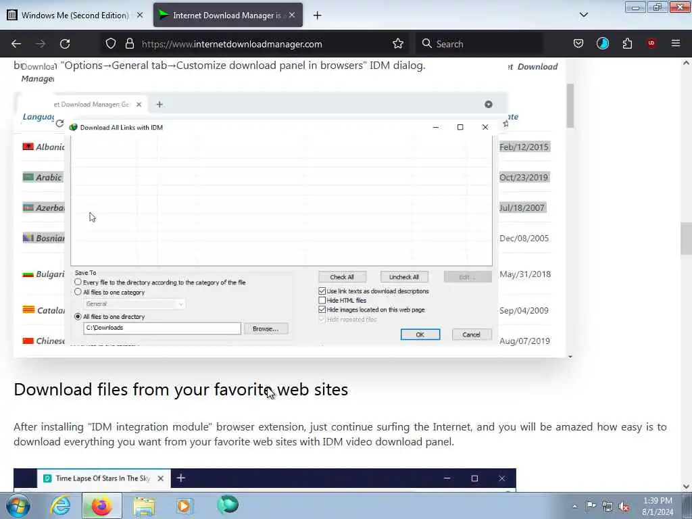This screenshot has width=692, height=519.
Task: Click the reload icon in embedded screenshot
Action: (59, 123)
